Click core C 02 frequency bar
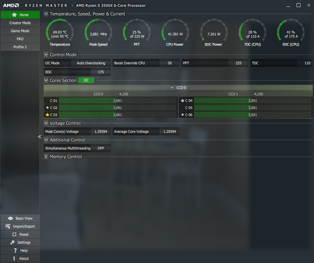Viewport: 314px width, 263px height. pos(118,108)
